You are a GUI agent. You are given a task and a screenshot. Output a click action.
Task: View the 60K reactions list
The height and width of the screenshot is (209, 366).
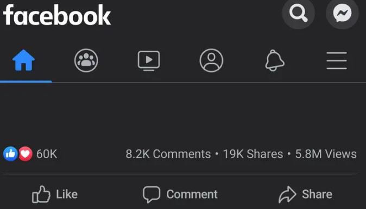click(47, 154)
